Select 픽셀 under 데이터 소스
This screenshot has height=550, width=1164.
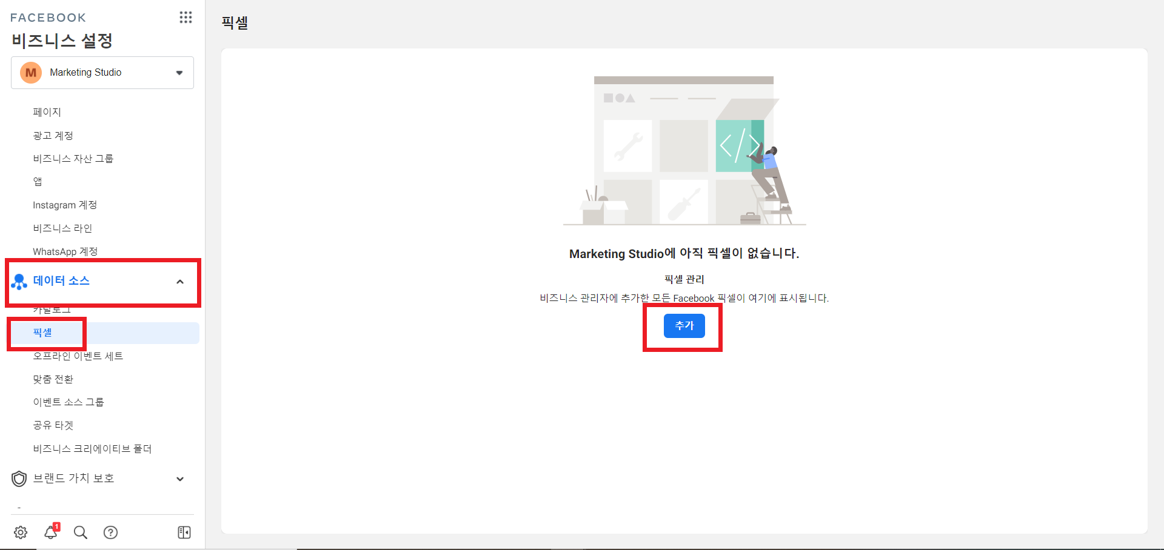pyautogui.click(x=42, y=333)
